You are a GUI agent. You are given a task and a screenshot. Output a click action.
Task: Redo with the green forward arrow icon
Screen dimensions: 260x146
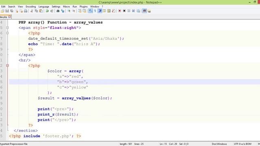[52, 11]
